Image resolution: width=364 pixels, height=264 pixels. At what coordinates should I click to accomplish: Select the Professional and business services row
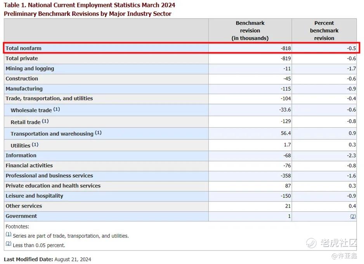click(x=180, y=176)
